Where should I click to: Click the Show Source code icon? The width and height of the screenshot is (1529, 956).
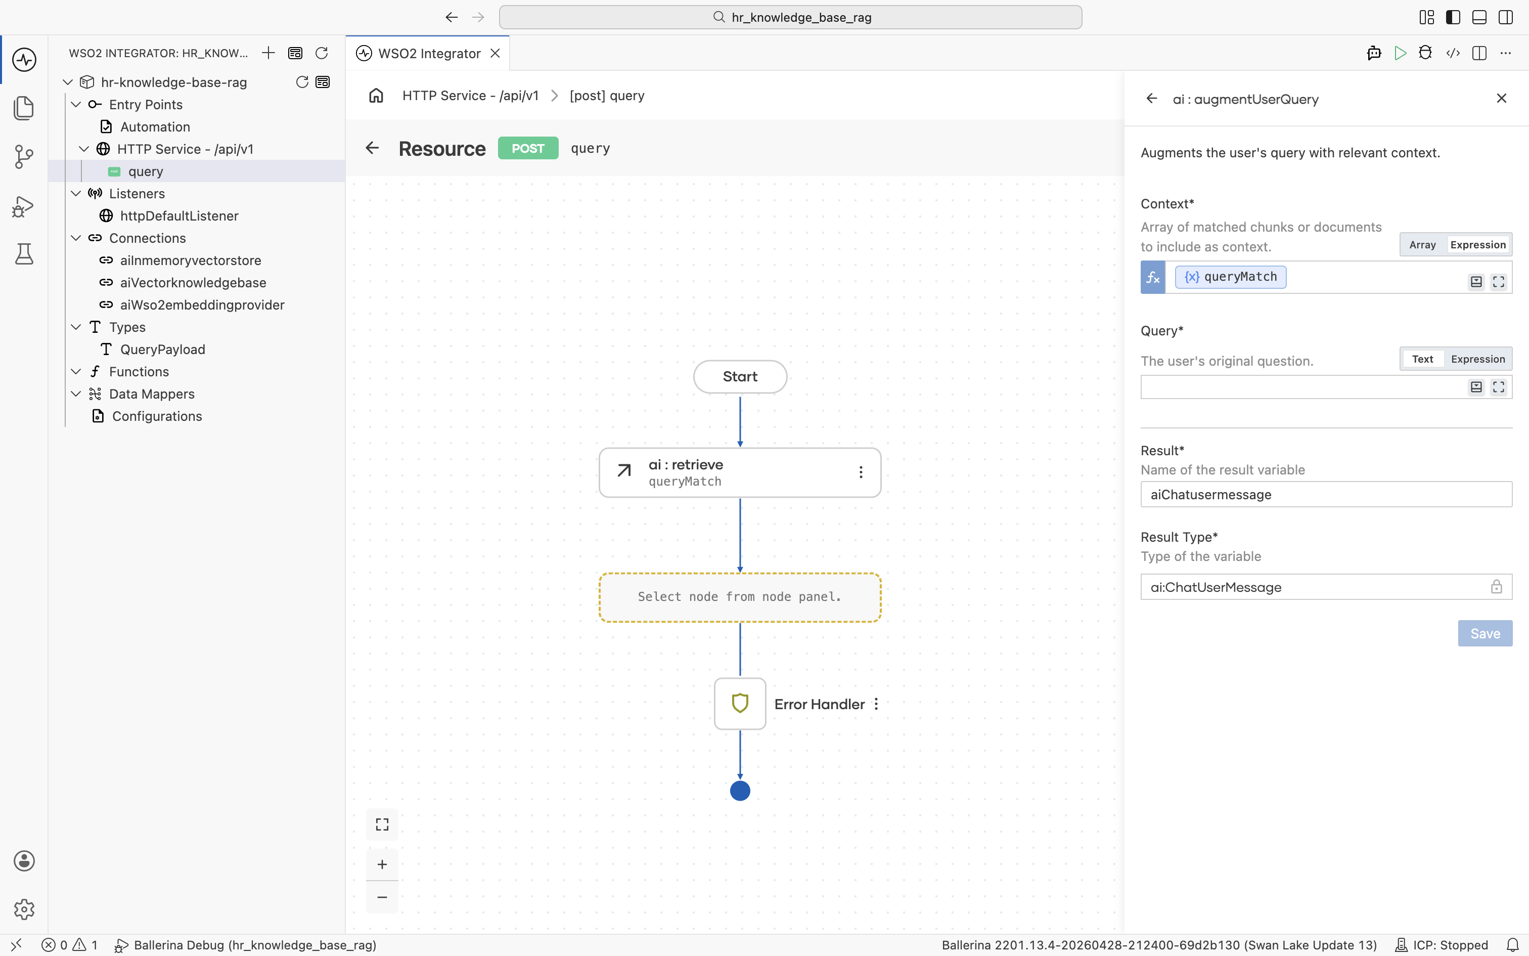coord(1453,53)
